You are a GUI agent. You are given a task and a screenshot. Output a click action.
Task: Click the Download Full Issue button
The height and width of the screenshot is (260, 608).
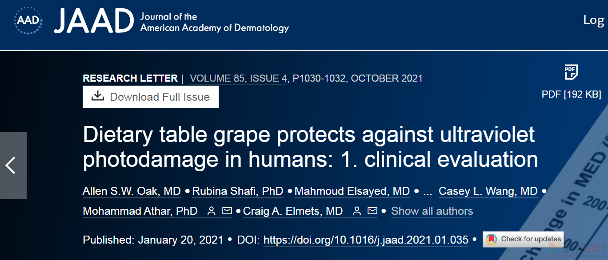point(151,97)
